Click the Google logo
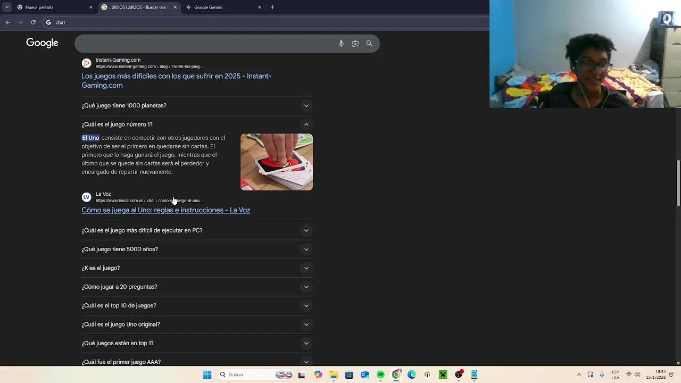Image resolution: width=681 pixels, height=383 pixels. [x=42, y=43]
